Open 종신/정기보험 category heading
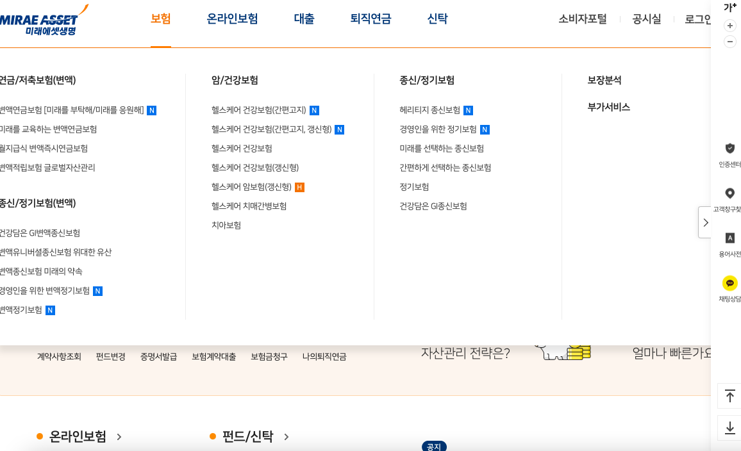Viewport: 741px width, 451px height. [427, 80]
